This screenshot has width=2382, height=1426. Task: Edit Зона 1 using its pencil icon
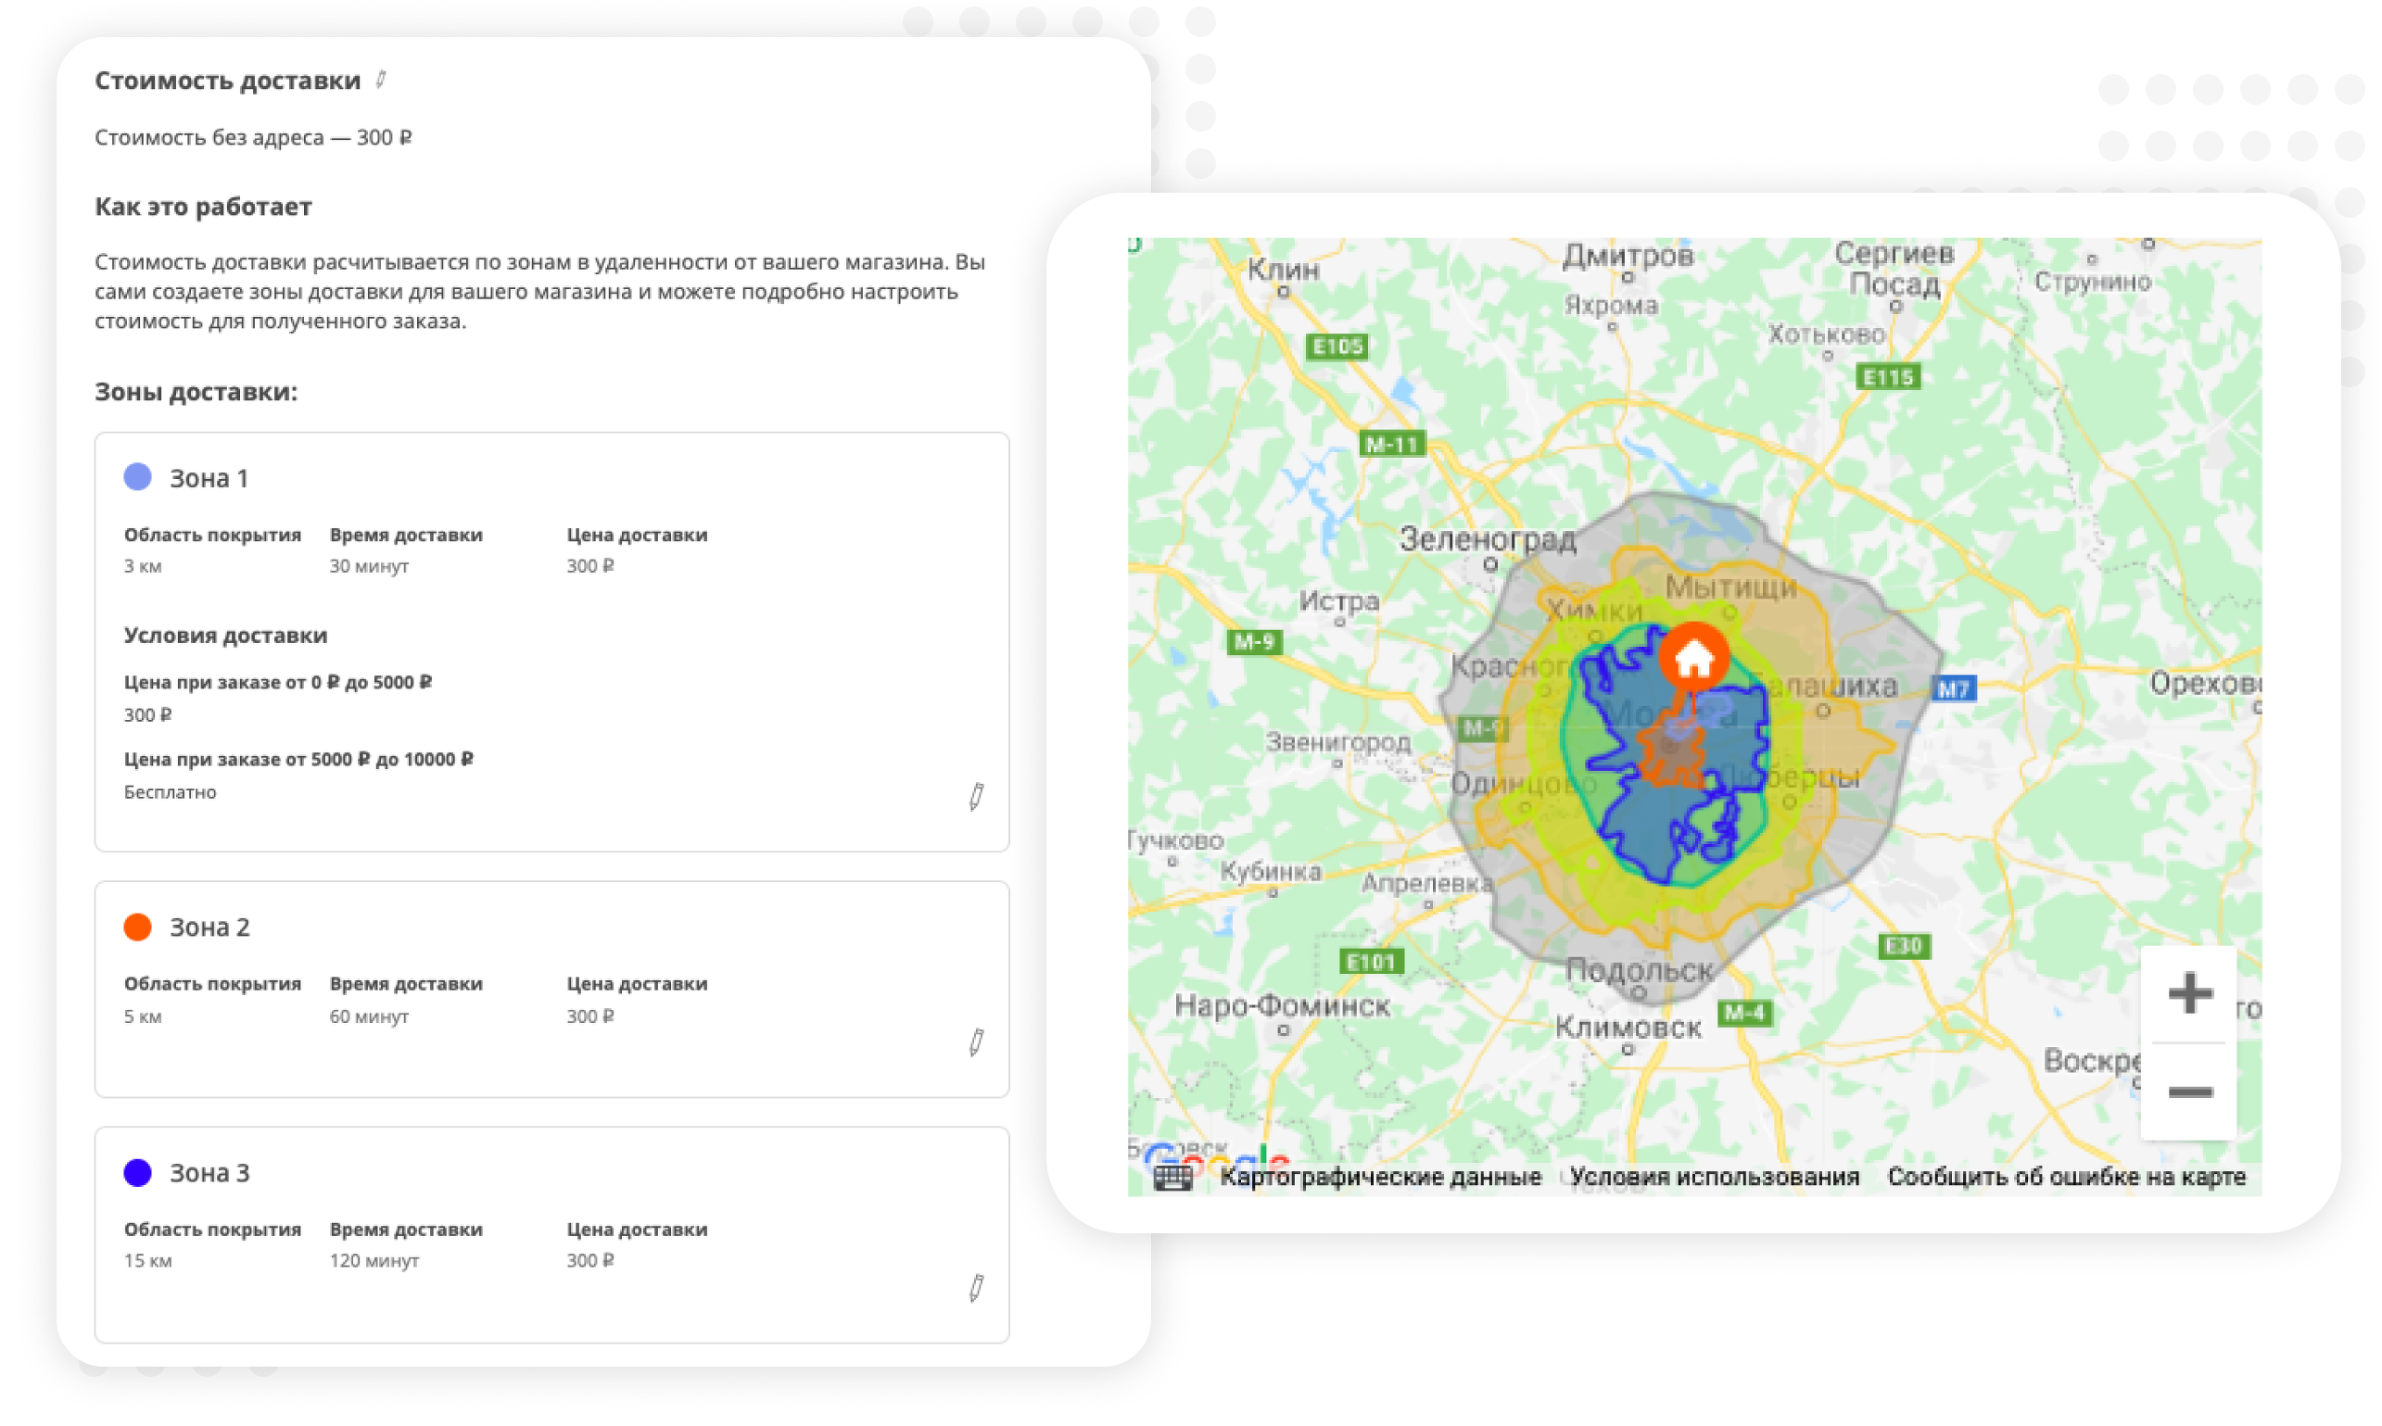(976, 796)
